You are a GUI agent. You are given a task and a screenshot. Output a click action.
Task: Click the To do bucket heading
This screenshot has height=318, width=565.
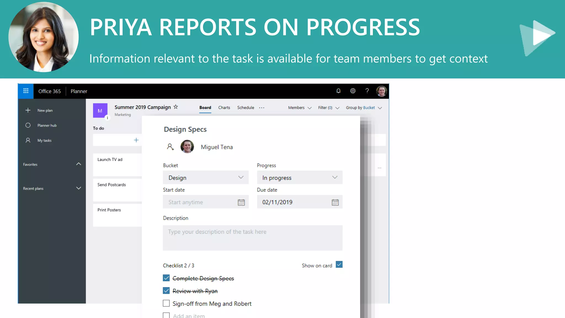tap(98, 128)
